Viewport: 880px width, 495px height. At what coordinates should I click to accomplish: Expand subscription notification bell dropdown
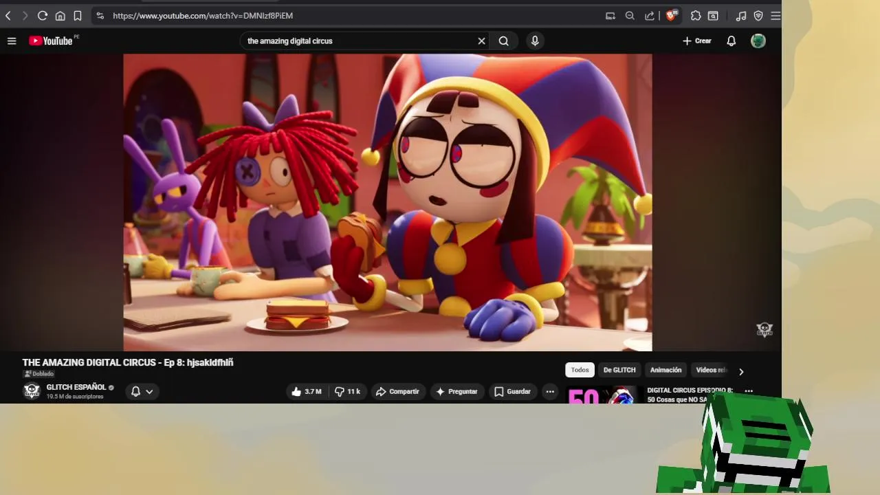pos(142,391)
